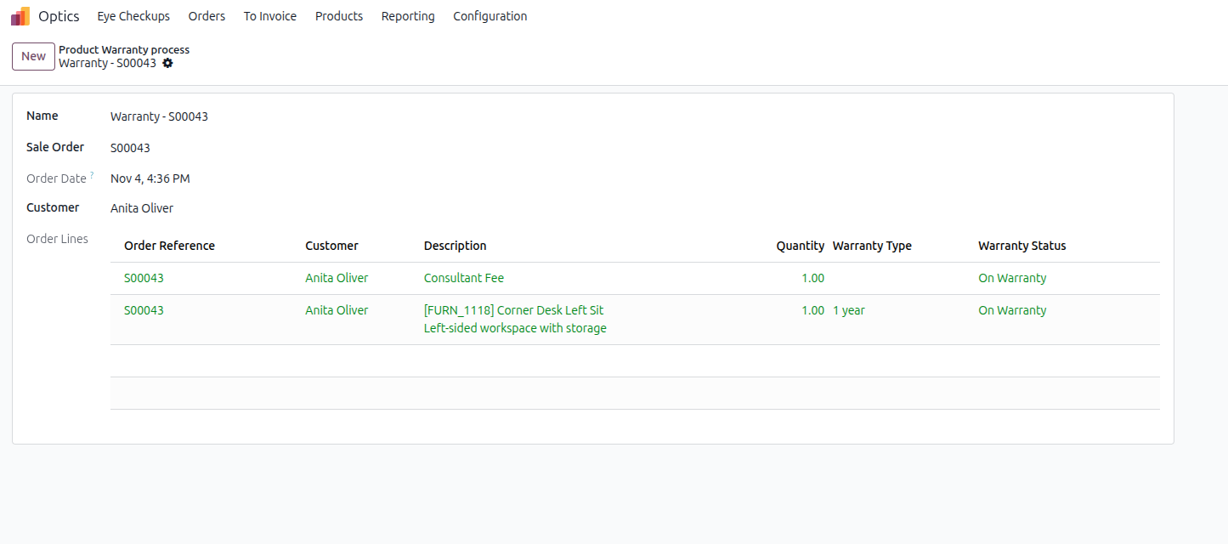Click the Name field value Warranty - S00043
This screenshot has width=1228, height=544.
[x=159, y=116]
